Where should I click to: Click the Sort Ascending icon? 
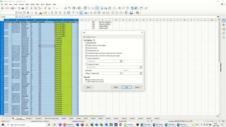point(89,8)
